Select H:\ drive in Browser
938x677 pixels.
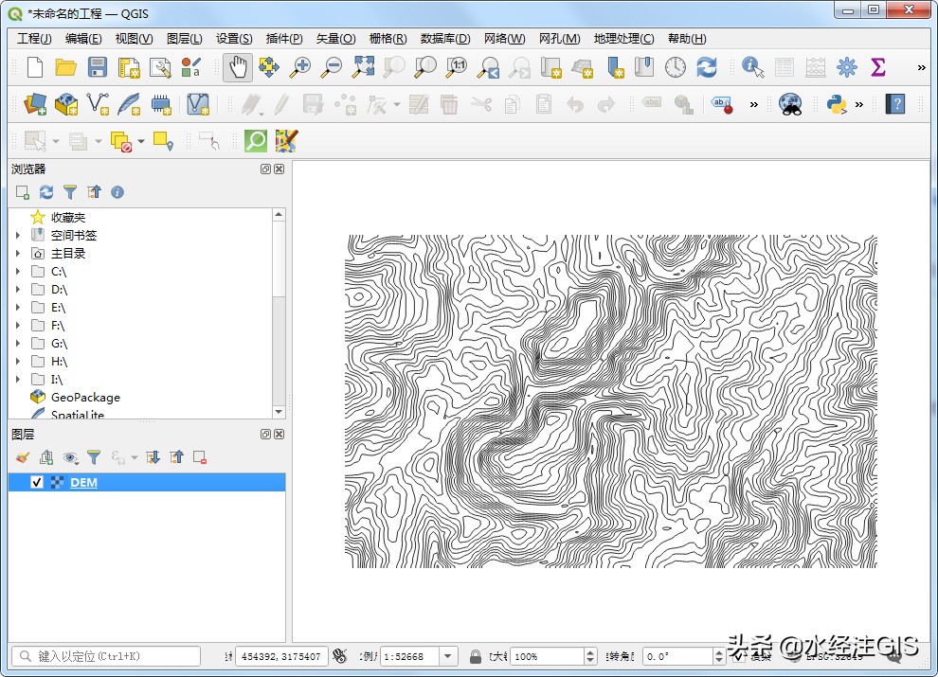60,362
